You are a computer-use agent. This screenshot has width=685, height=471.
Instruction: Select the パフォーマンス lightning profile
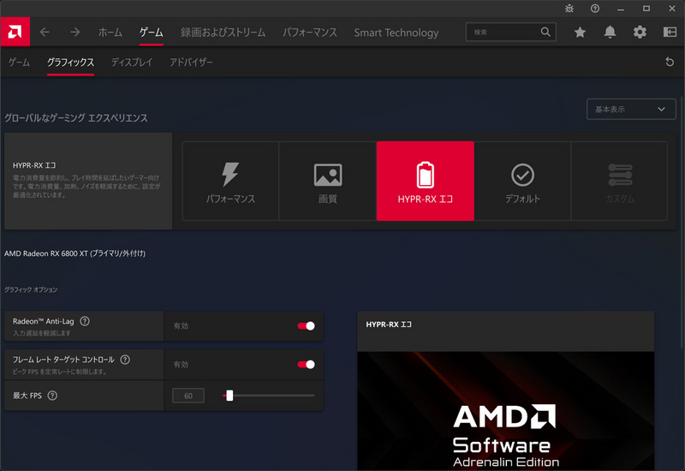click(x=230, y=181)
